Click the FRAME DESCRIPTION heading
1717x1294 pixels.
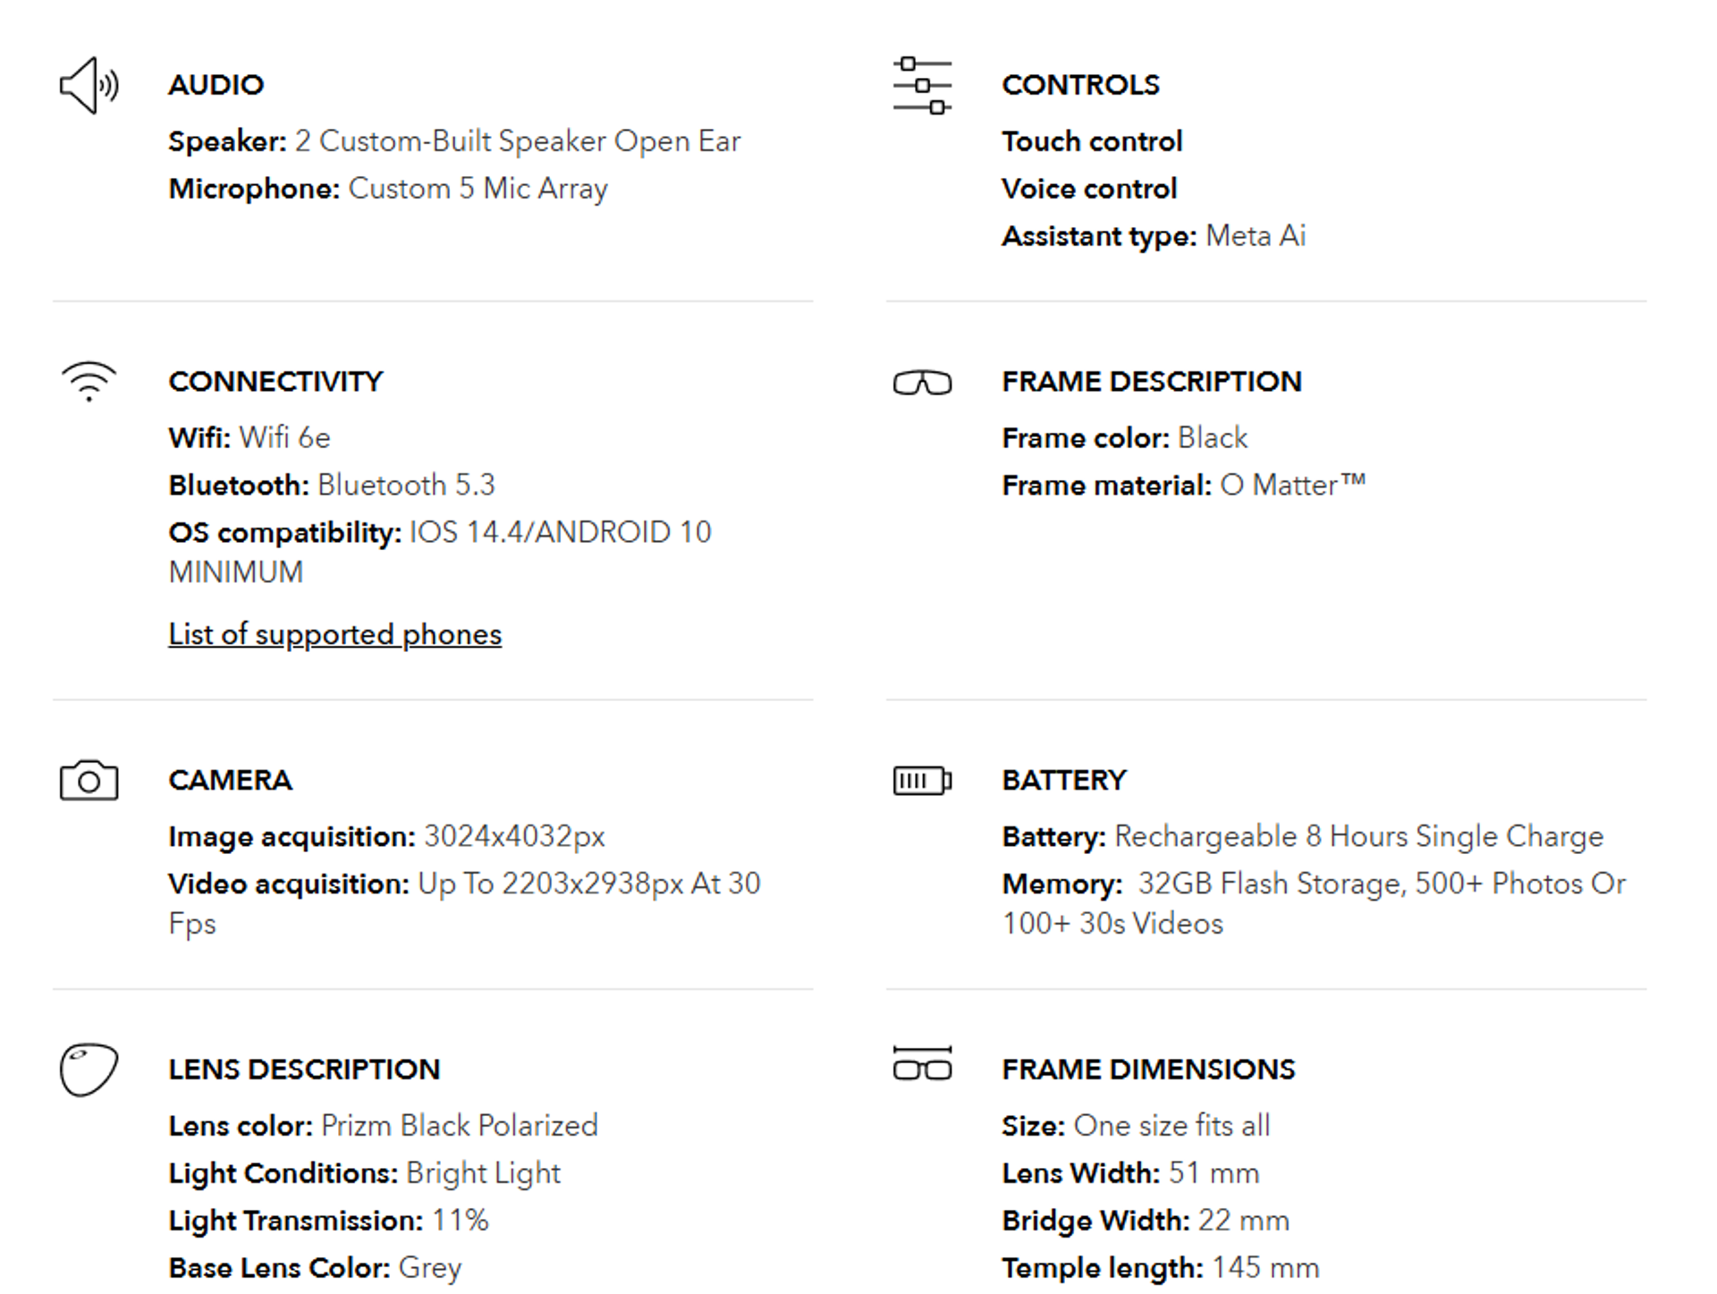click(1151, 382)
